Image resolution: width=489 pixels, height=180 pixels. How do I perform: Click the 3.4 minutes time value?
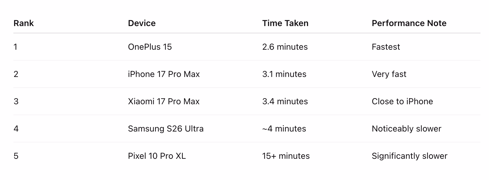(285, 102)
